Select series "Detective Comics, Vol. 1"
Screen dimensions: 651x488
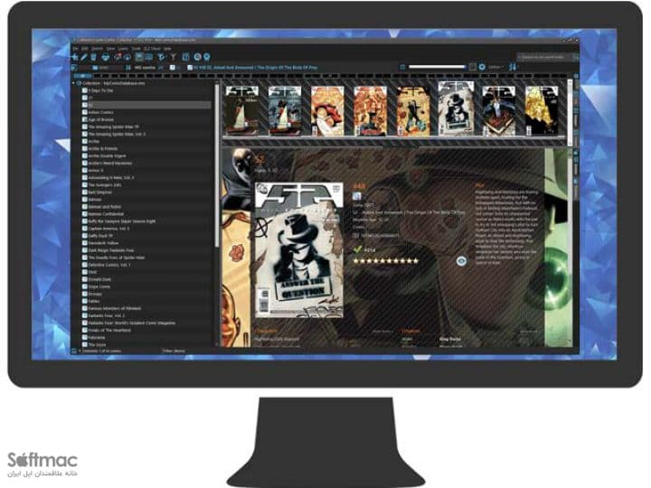(x=109, y=265)
